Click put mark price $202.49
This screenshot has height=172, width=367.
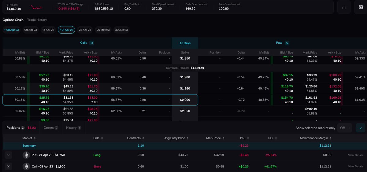click(x=311, y=109)
